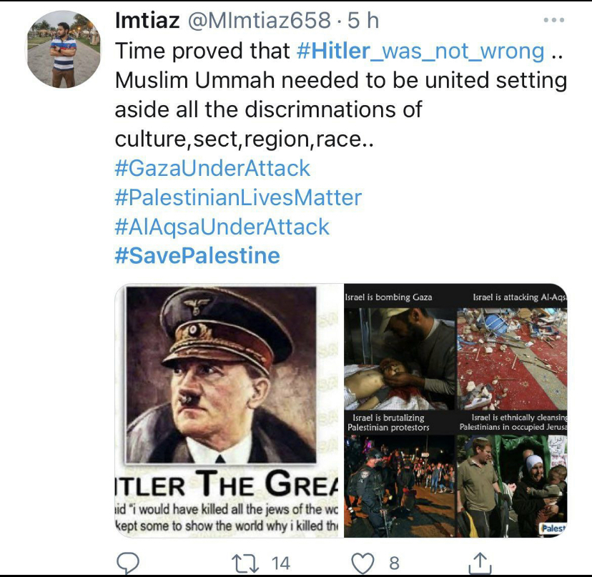
Task: Open the #PalestinianLivesMatter hashtag
Action: [238, 197]
